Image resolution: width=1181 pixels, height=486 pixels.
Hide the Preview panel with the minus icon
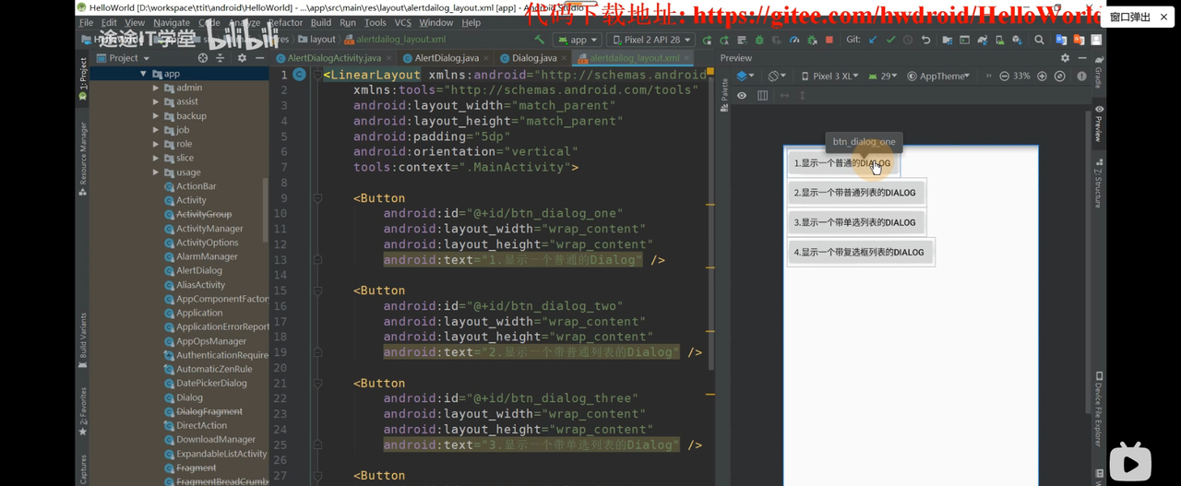pos(1082,58)
